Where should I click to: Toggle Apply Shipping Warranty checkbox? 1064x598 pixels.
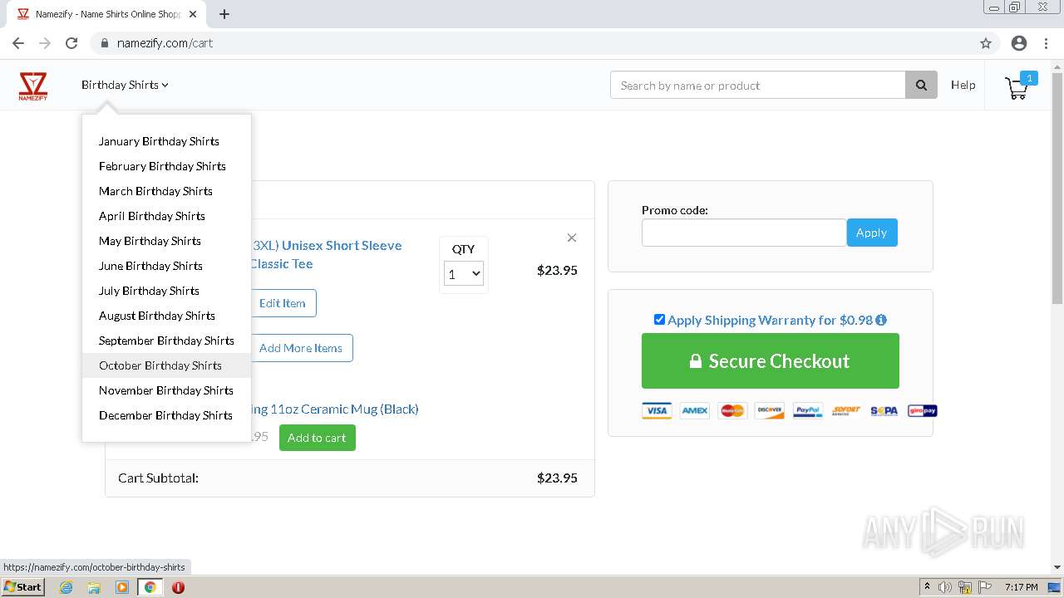click(659, 320)
